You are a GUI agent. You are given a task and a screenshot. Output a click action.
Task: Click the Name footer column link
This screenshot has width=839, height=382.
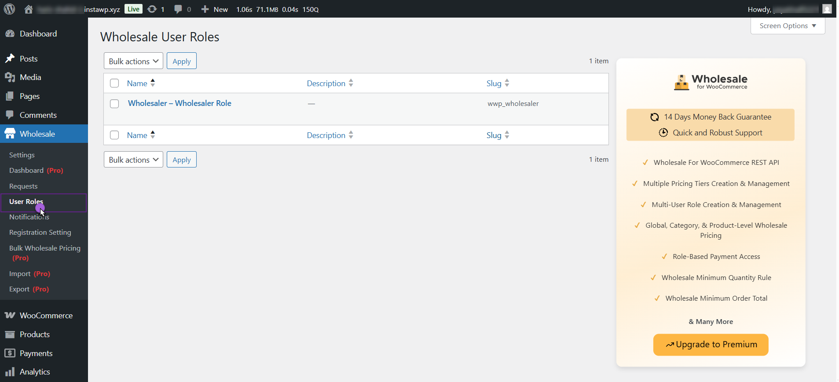[137, 135]
